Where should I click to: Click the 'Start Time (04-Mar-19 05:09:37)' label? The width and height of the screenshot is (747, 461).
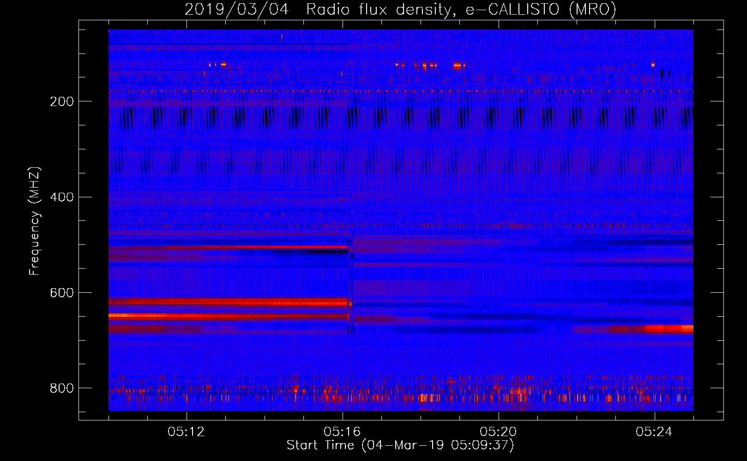click(400, 445)
